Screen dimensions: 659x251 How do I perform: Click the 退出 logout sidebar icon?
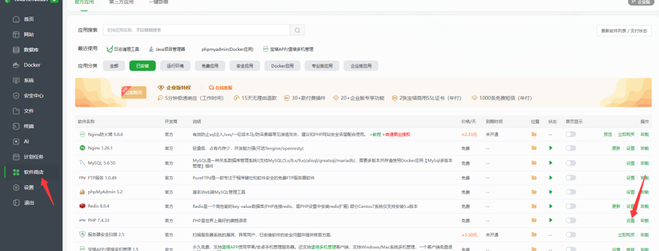16,203
